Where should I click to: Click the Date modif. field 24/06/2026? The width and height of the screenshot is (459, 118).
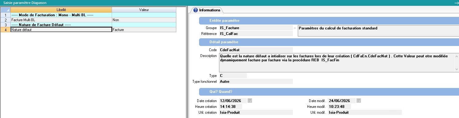(341, 101)
